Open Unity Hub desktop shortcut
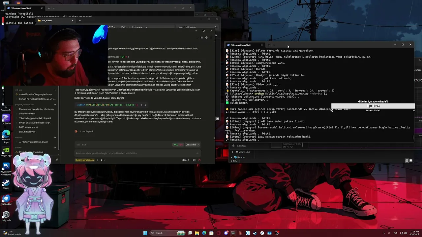 pyautogui.click(x=6, y=216)
